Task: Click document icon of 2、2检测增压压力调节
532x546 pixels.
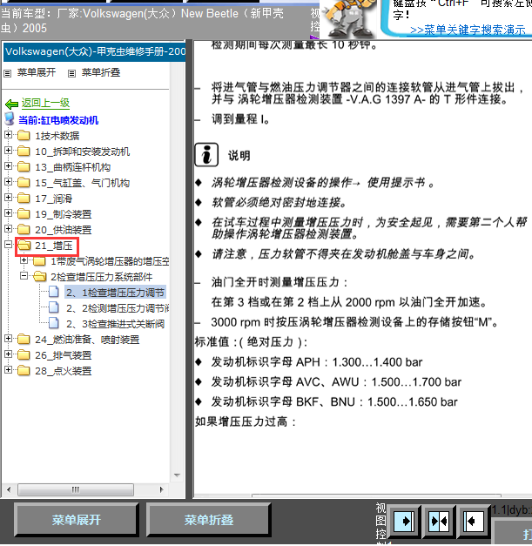Action: [x=54, y=307]
